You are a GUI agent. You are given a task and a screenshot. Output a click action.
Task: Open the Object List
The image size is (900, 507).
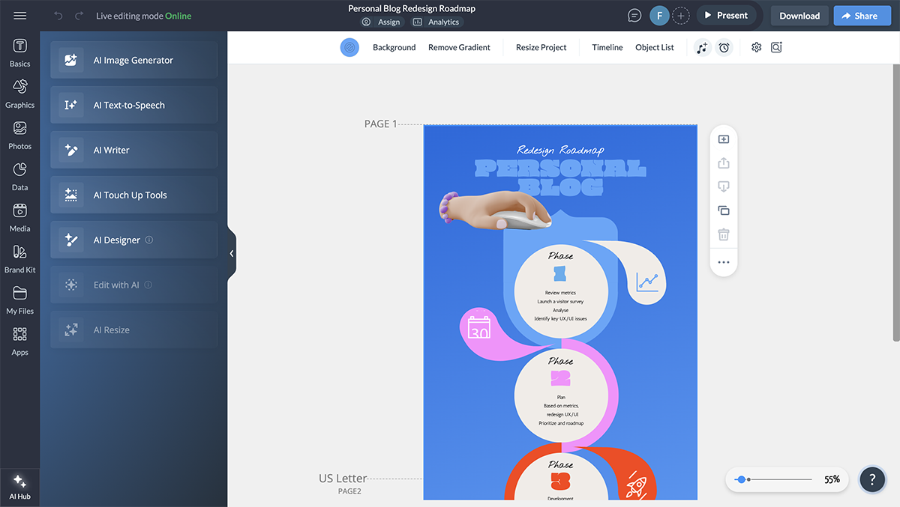pyautogui.click(x=654, y=46)
